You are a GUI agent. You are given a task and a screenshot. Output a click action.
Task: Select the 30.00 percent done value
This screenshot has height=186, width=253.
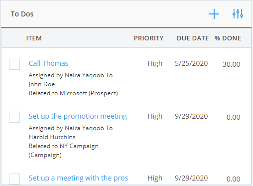point(232,64)
